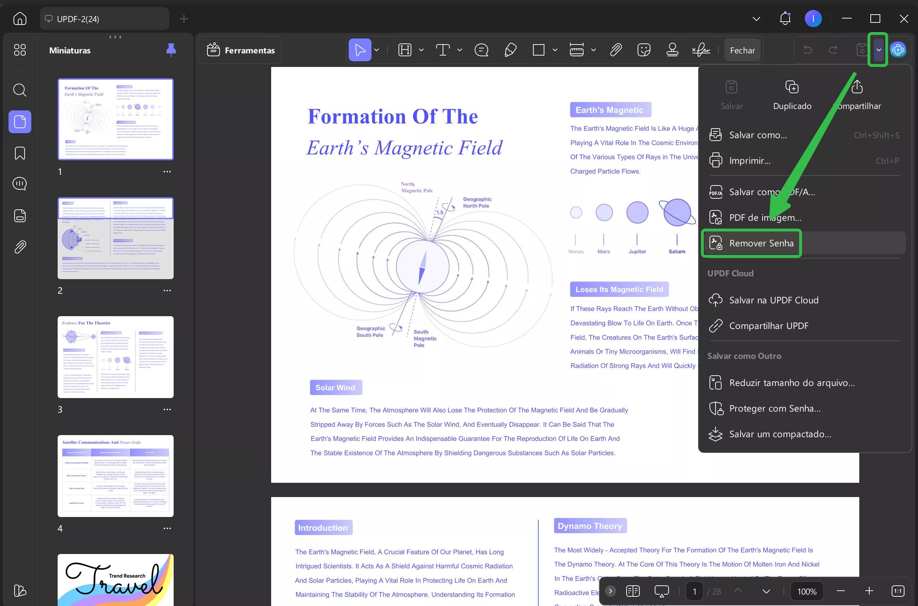Screen dimensions: 918x606
Task: Click the Fechar button
Action: coord(742,50)
